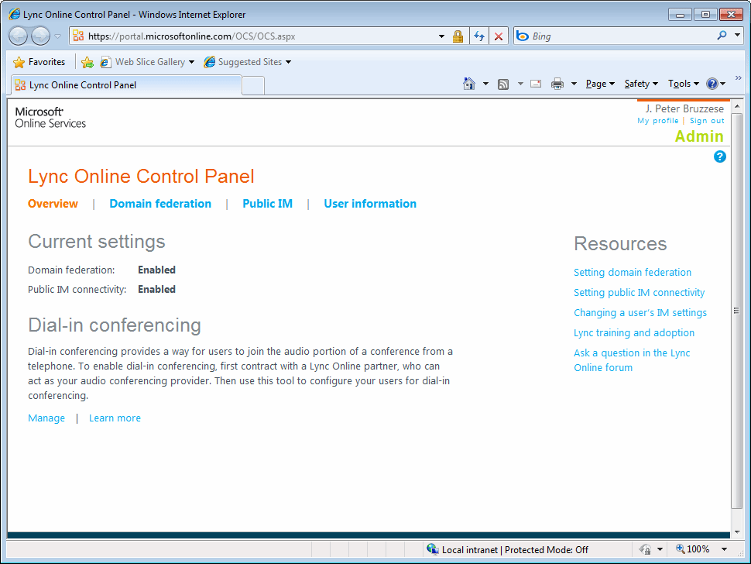The width and height of the screenshot is (751, 564).
Task: Click the scrollbar down arrow
Action: (736, 531)
